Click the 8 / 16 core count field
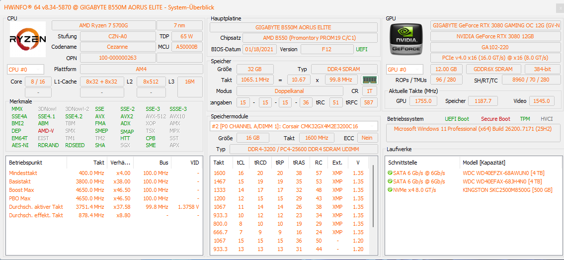This screenshot has width=564, height=260. [x=38, y=82]
